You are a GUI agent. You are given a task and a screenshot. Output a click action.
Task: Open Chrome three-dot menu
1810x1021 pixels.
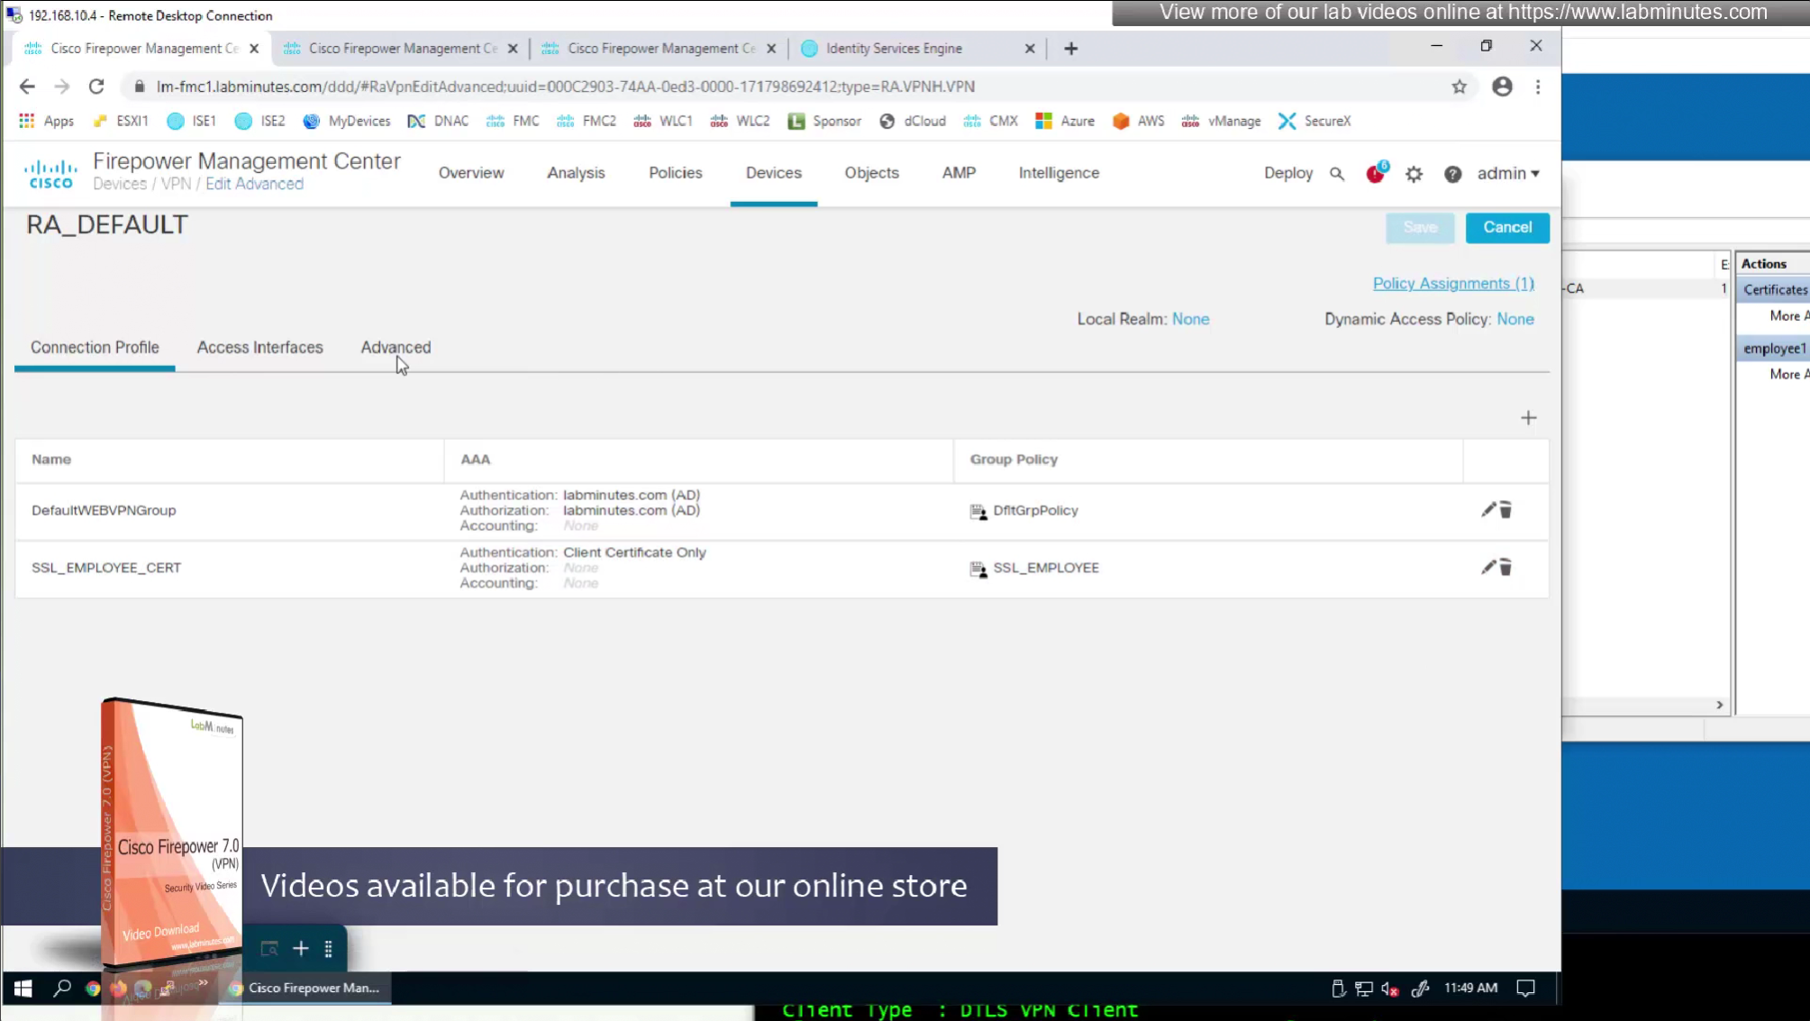click(1538, 87)
